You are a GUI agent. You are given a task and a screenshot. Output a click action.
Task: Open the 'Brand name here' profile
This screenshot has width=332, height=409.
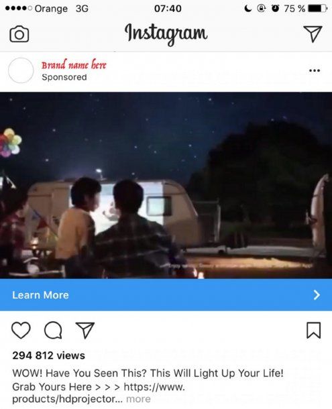[x=74, y=64]
